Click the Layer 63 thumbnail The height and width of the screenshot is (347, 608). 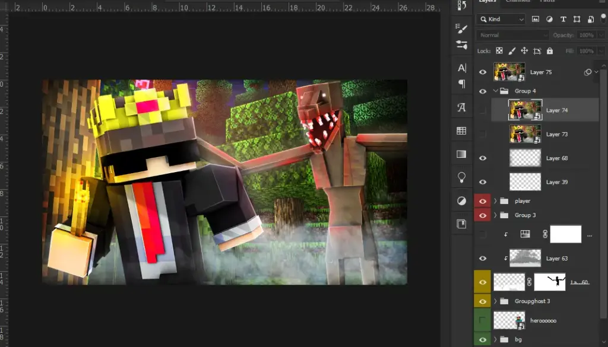pos(525,257)
